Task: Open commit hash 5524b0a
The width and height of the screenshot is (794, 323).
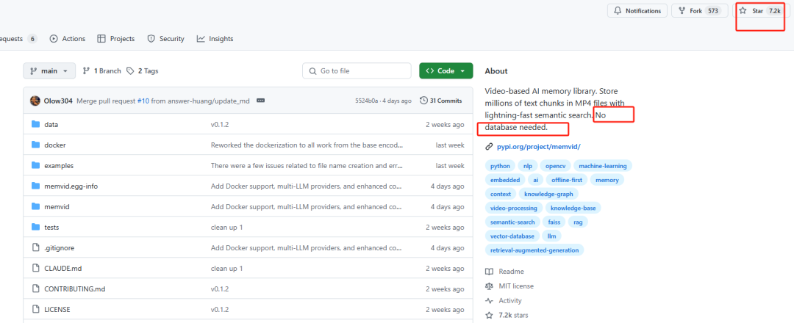Action: click(367, 101)
